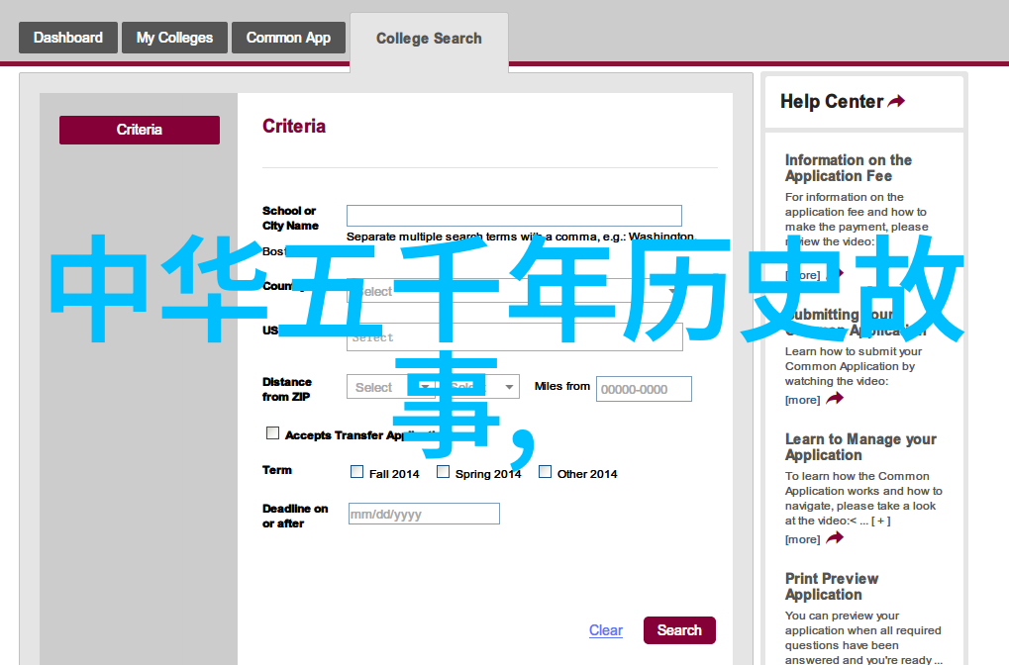Enable the Accepts Transfer Applicants checkbox

click(273, 433)
